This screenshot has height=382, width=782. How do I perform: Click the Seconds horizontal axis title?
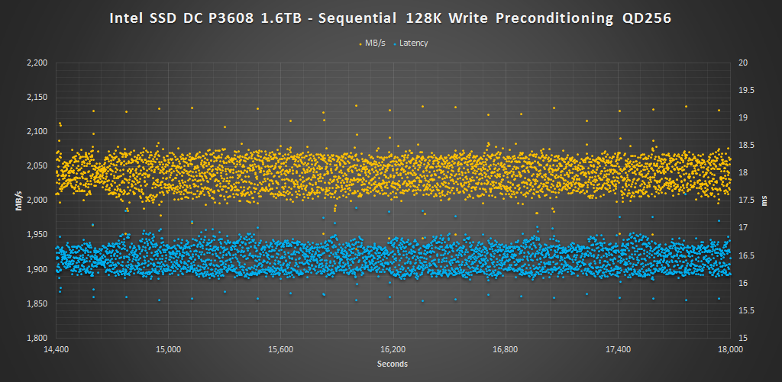(392, 364)
